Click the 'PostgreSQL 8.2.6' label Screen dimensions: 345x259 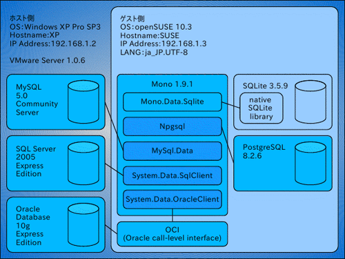[x=264, y=151]
